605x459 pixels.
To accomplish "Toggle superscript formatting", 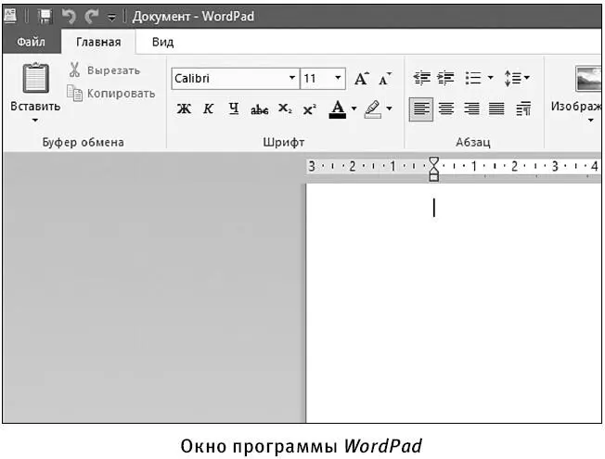I will (x=309, y=109).
